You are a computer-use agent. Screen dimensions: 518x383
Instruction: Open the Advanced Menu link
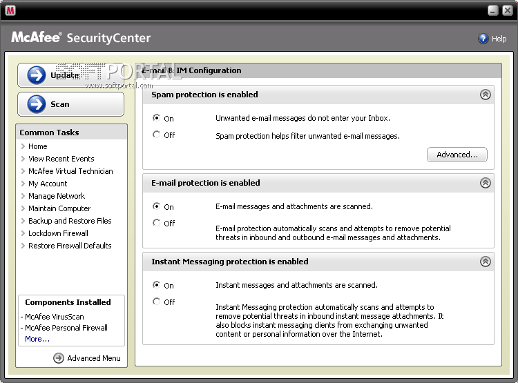pyautogui.click(x=94, y=358)
